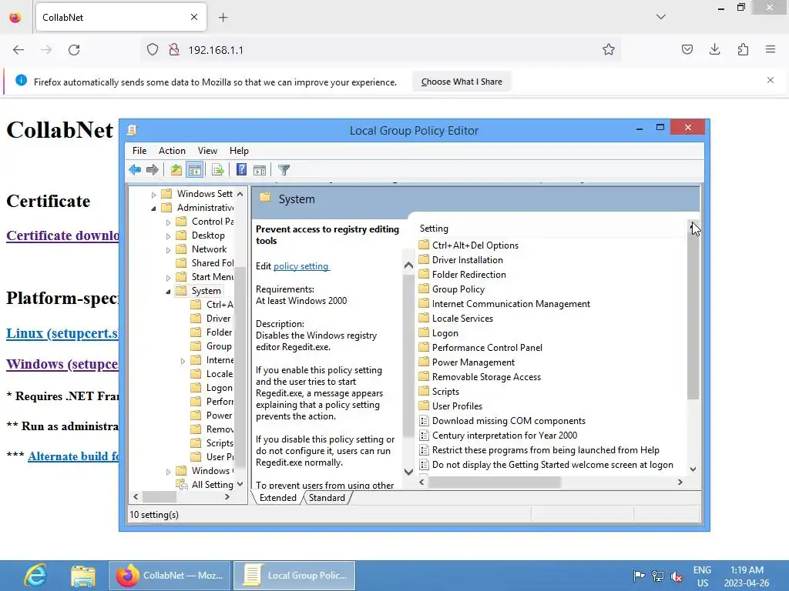Click the network tray icon

[658, 576]
